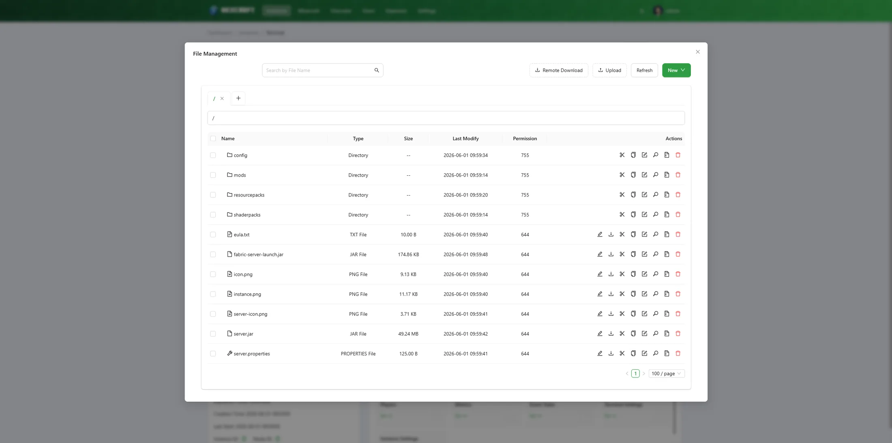Click the eula.txt file name

242,234
